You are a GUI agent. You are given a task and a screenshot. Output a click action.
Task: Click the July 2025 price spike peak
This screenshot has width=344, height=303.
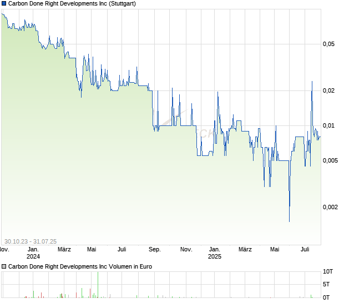click(312, 82)
